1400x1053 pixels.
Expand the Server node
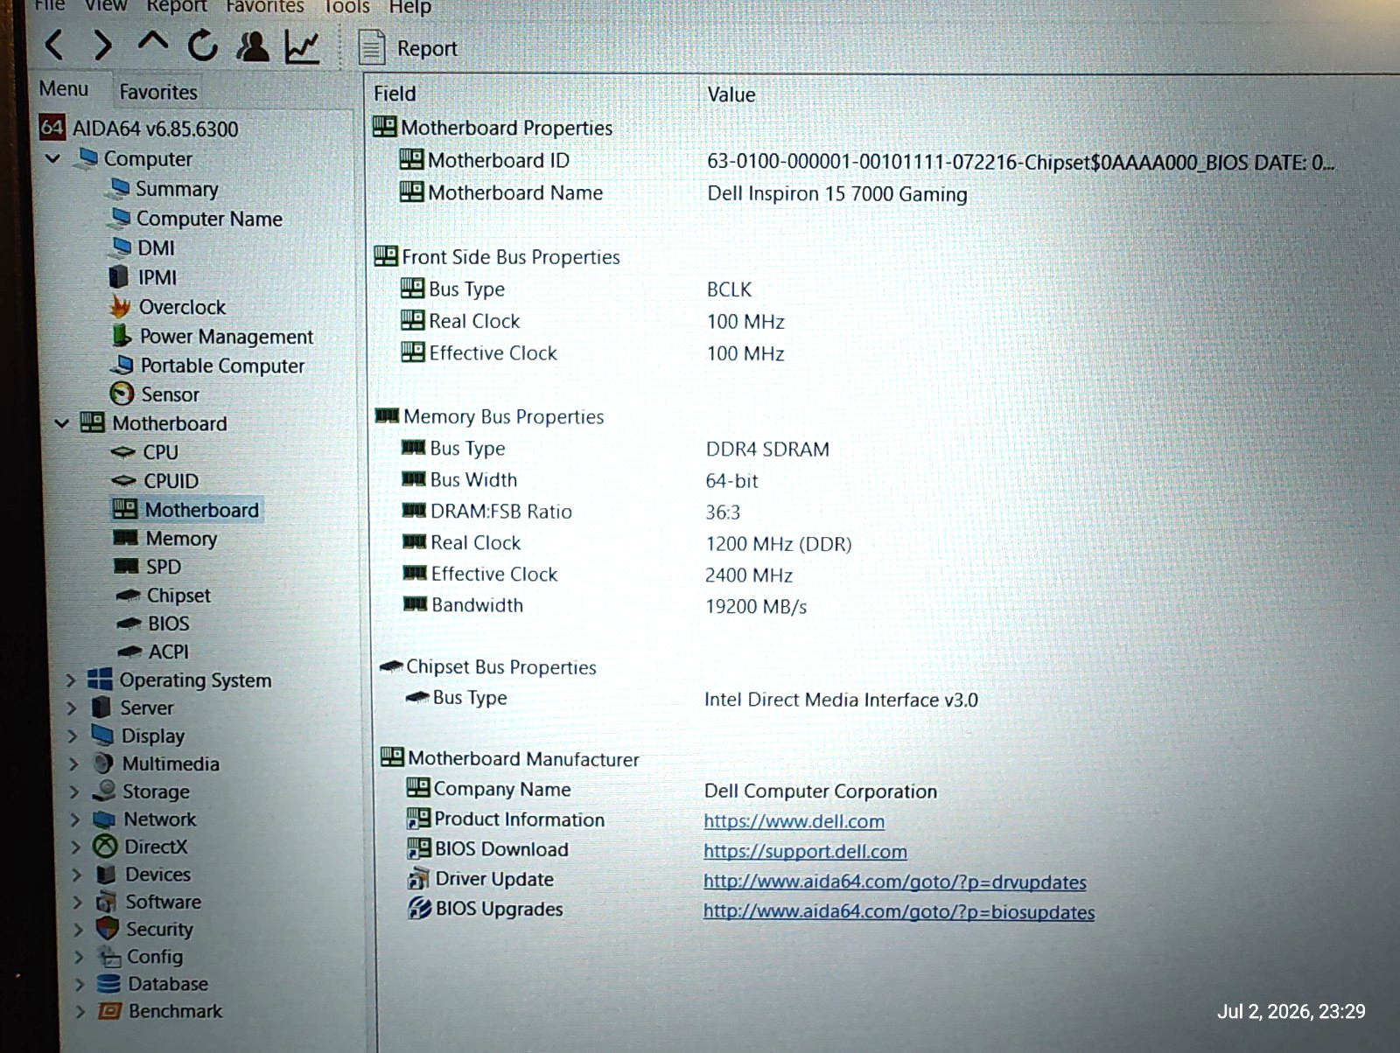72,708
